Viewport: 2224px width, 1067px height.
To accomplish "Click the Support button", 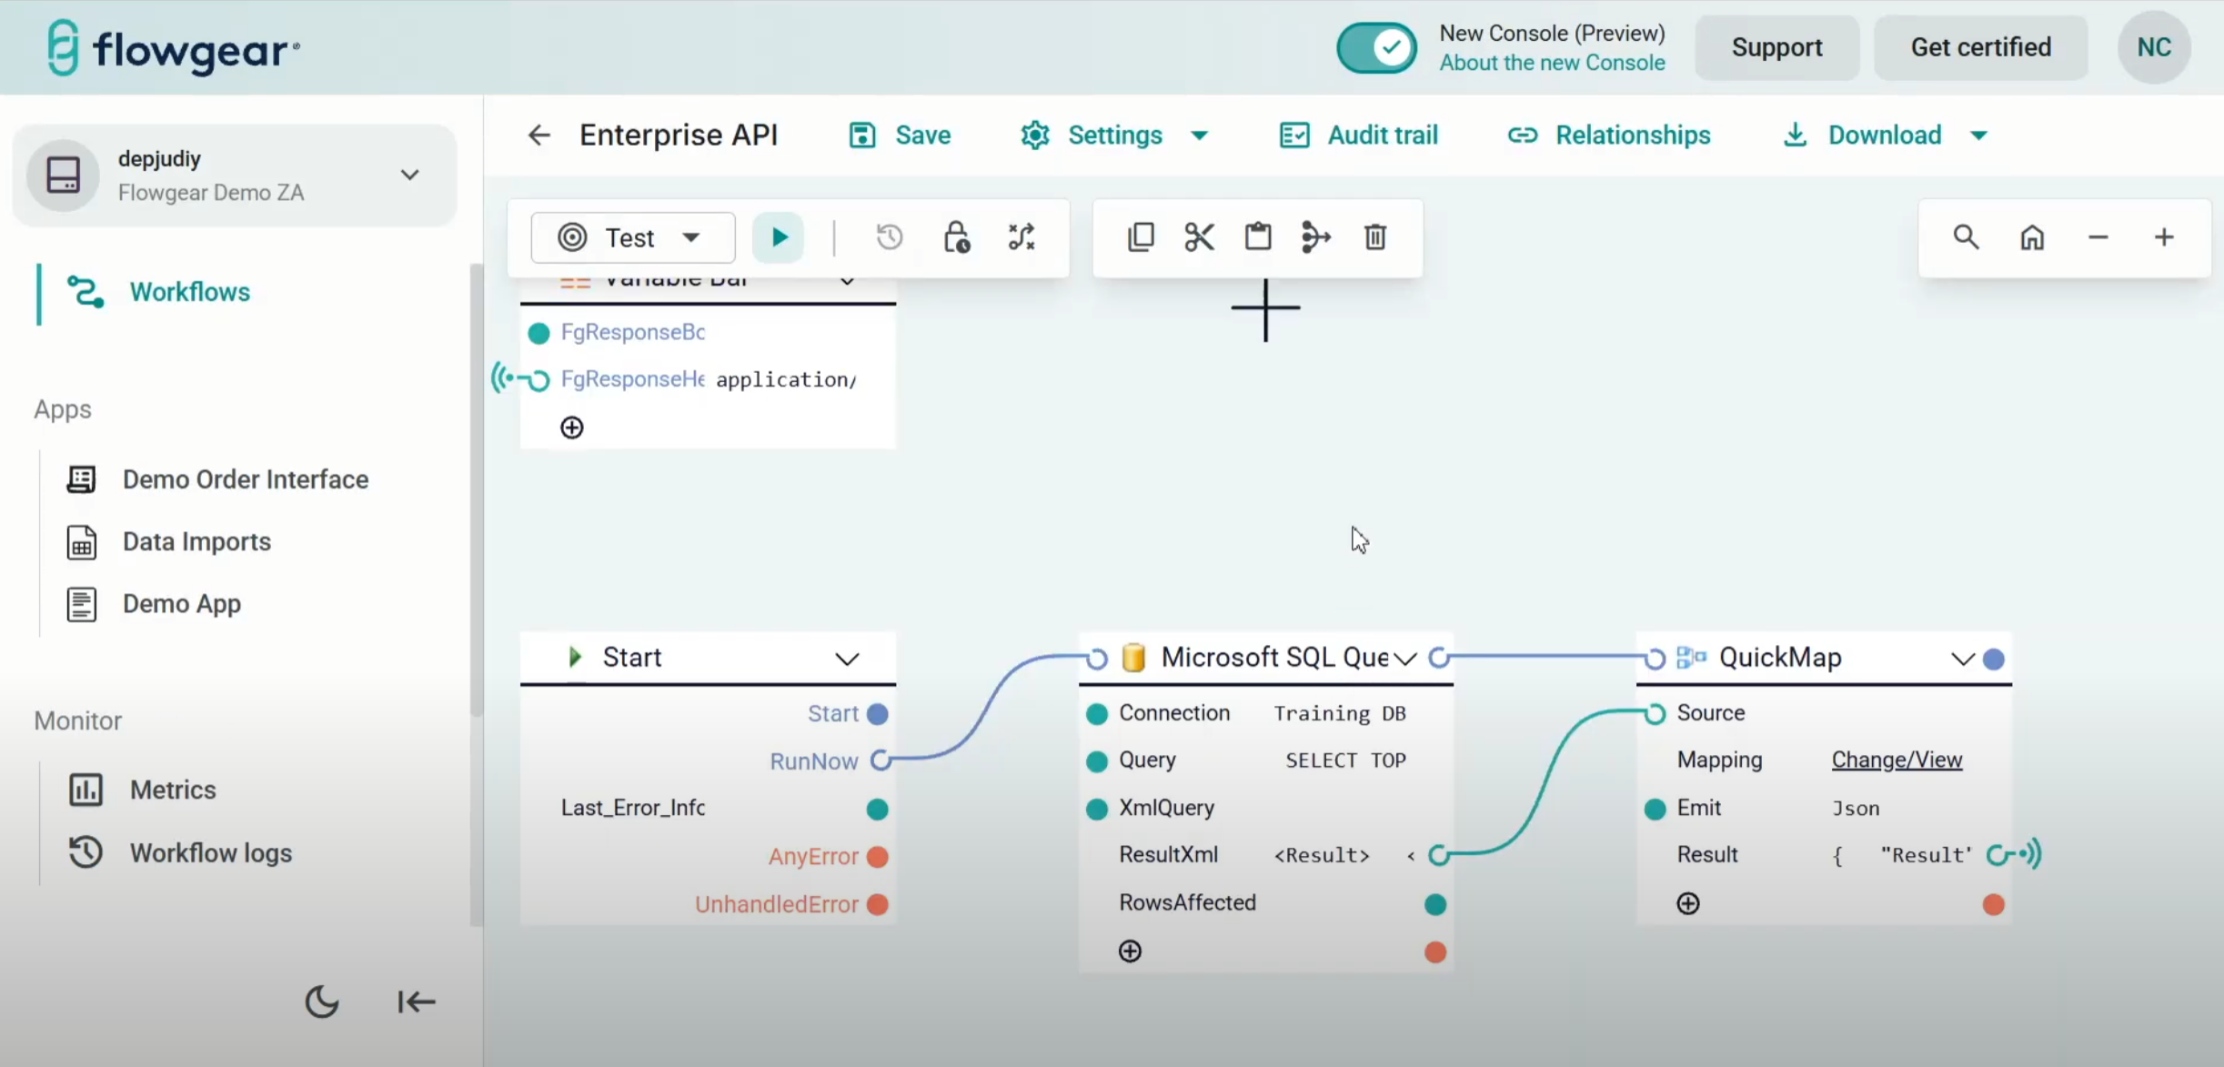I will (1776, 47).
